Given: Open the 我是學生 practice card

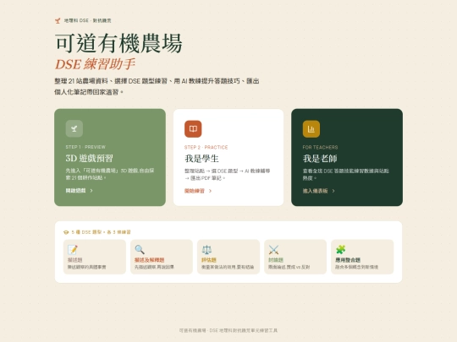Looking at the screenshot, I should pos(228,157).
